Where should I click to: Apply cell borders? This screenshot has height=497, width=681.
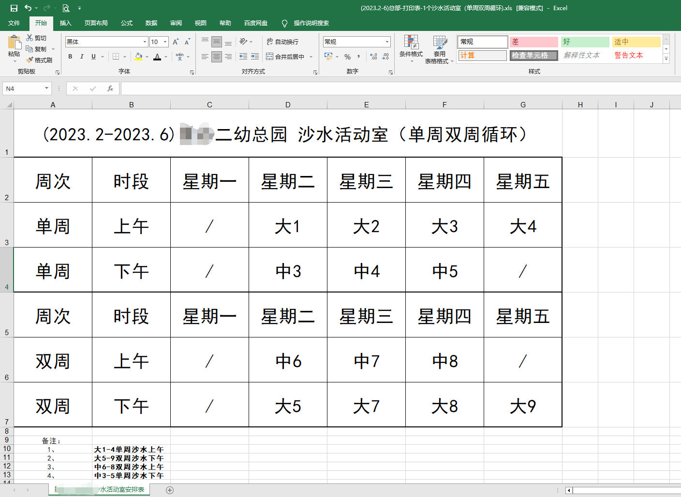click(x=116, y=57)
